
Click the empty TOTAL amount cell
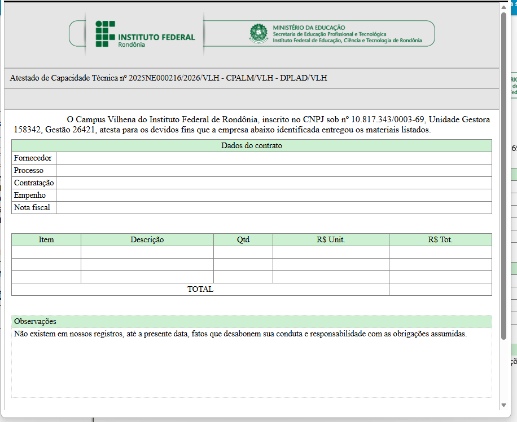coord(440,290)
